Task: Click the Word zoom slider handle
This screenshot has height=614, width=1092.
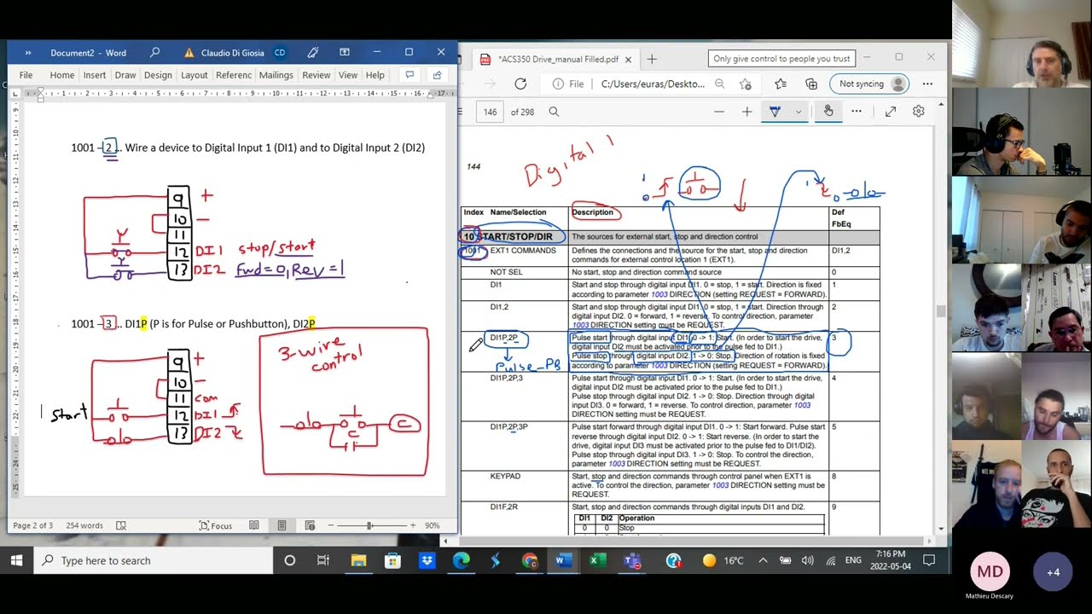Action: pyautogui.click(x=369, y=525)
